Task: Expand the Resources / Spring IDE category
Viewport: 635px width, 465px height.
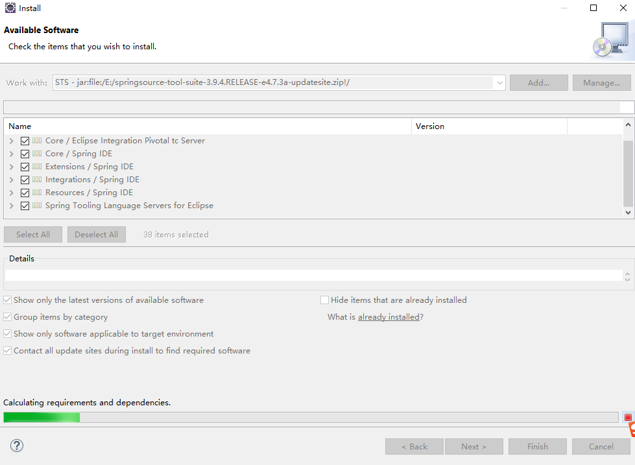Action: click(11, 193)
